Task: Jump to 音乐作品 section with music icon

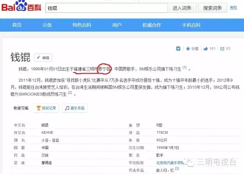Action: [x=75, y=108]
